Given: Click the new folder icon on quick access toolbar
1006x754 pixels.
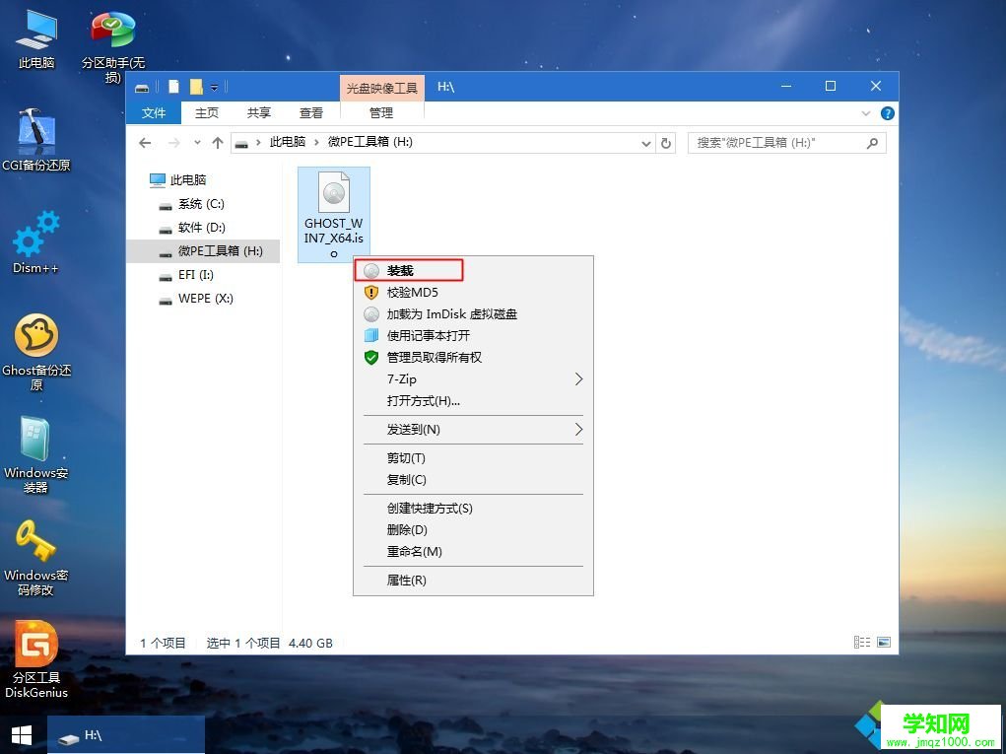Looking at the screenshot, I should [x=196, y=86].
